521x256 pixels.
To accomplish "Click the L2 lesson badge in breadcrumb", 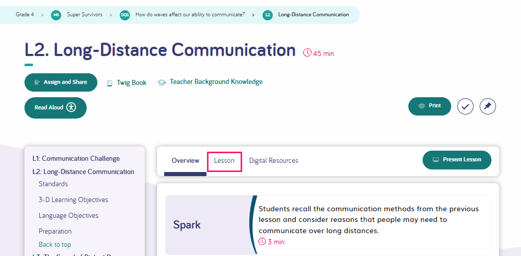I will point(268,15).
